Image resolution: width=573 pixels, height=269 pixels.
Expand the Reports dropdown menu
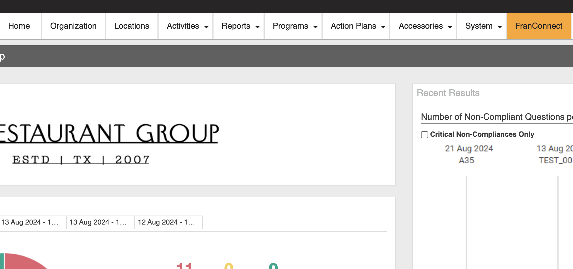click(x=240, y=26)
